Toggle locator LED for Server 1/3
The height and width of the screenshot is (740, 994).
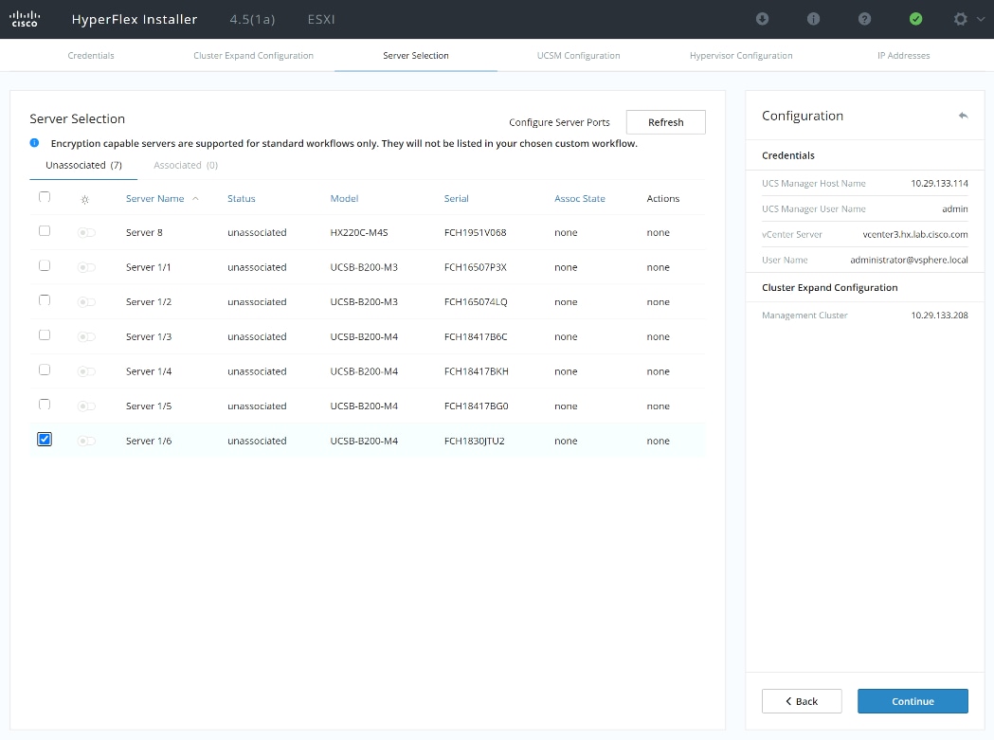(x=86, y=336)
